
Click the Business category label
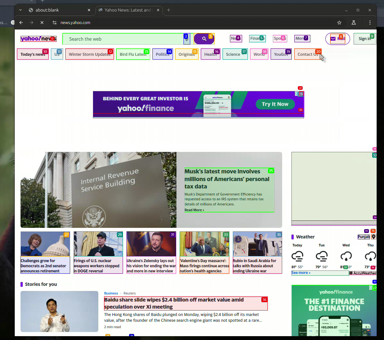point(111,293)
